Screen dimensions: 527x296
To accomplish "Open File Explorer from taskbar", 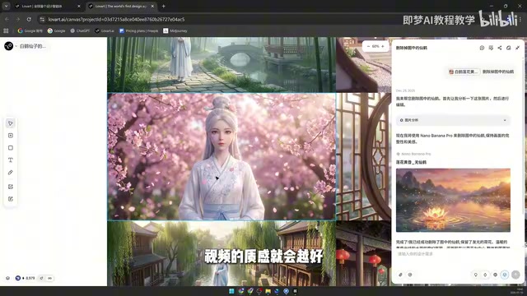I will 268,291.
